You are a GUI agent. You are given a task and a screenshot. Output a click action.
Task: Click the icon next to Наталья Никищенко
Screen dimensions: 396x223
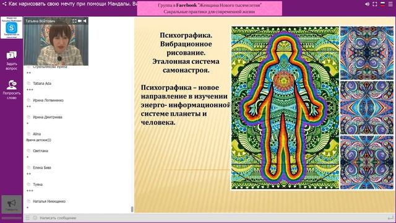tap(28, 201)
